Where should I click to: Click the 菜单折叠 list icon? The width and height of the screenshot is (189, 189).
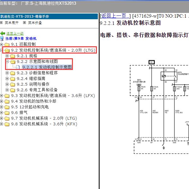coord(24,23)
